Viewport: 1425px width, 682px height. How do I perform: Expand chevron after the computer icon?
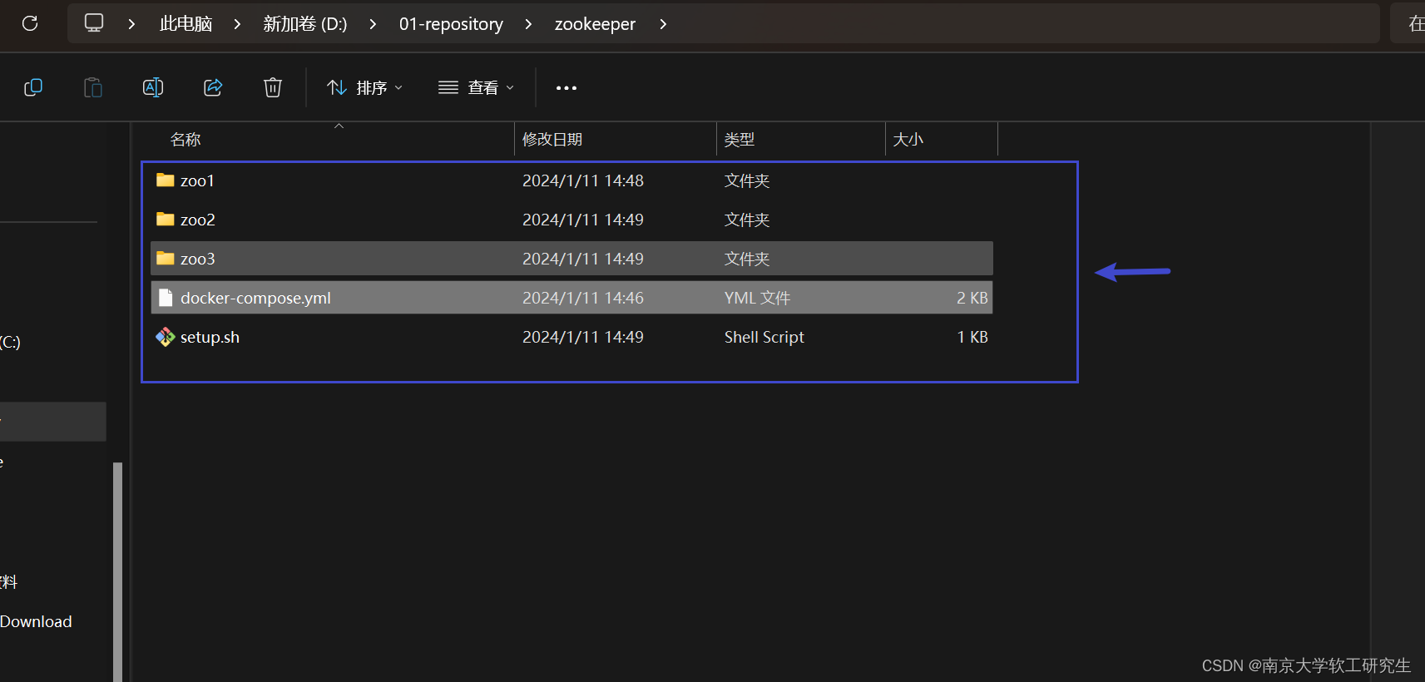[131, 24]
